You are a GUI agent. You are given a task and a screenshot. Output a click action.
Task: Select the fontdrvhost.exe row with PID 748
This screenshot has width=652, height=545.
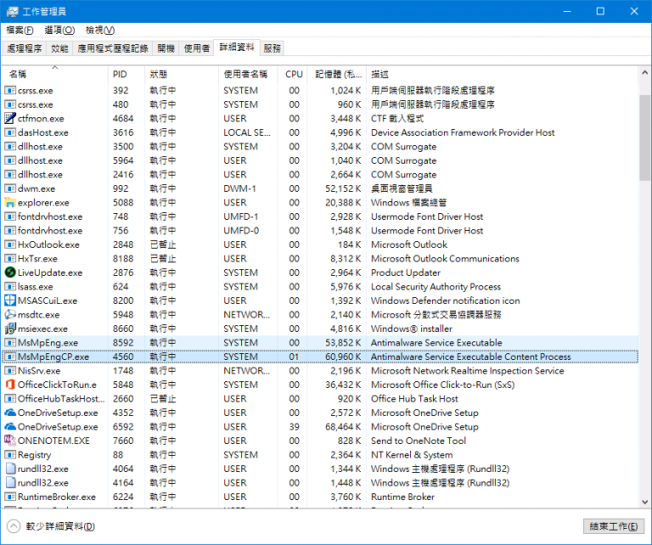pyautogui.click(x=320, y=216)
